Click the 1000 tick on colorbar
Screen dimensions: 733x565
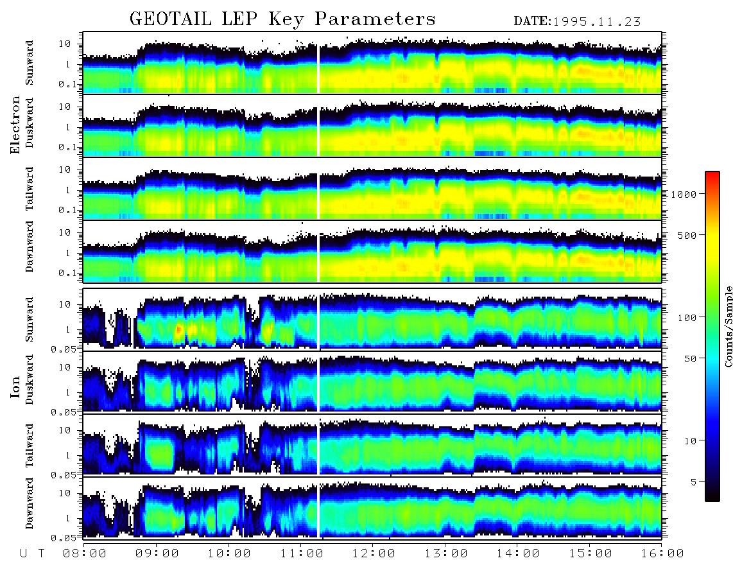coord(684,194)
